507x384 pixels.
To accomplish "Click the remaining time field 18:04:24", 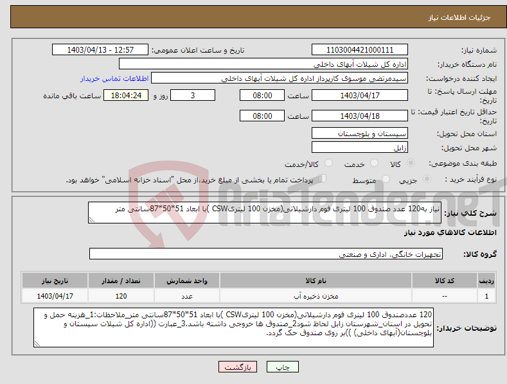I will pos(126,95).
